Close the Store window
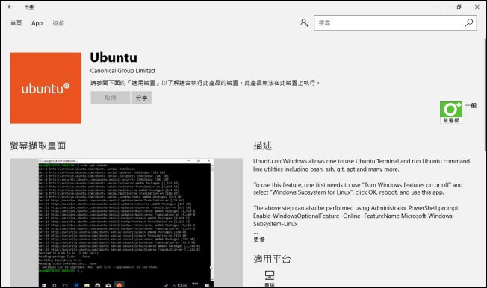 click(x=477, y=7)
